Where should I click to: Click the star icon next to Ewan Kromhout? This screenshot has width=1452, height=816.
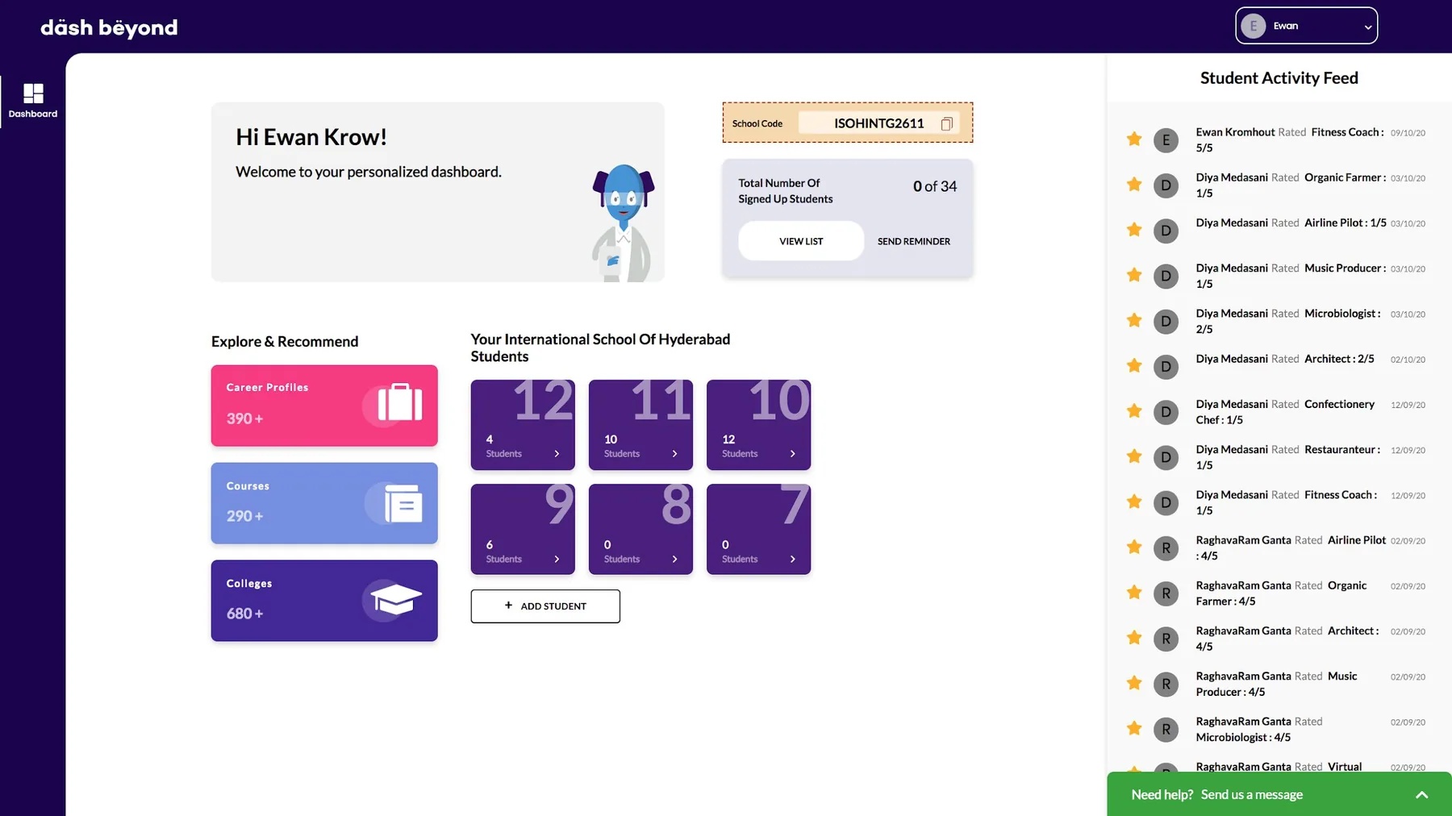click(x=1134, y=139)
